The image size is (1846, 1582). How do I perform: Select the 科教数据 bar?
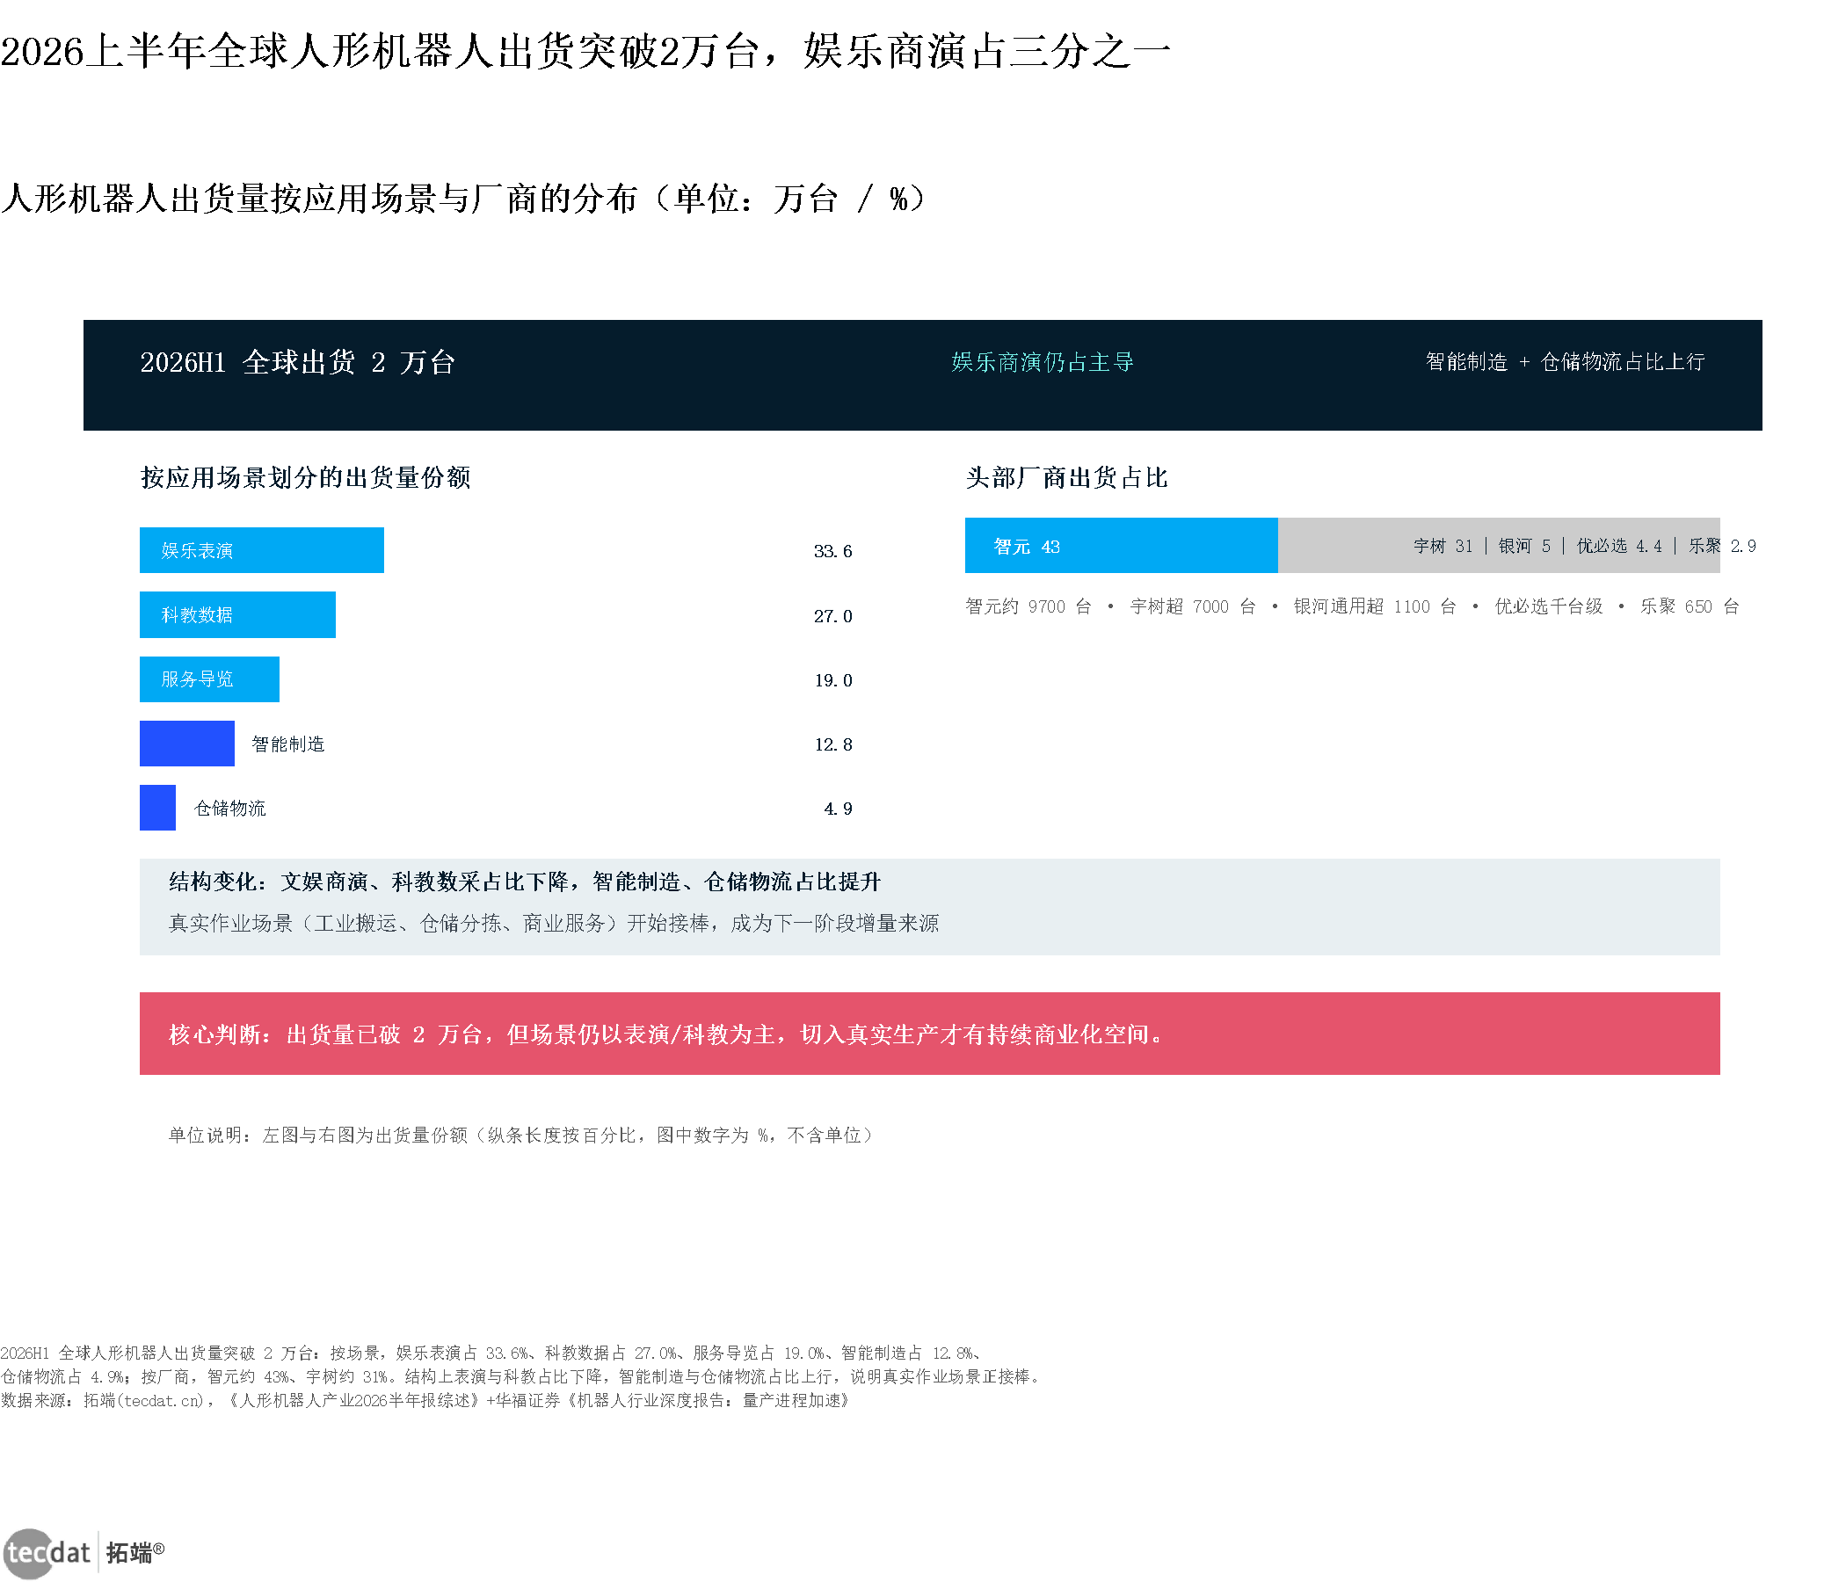238,614
